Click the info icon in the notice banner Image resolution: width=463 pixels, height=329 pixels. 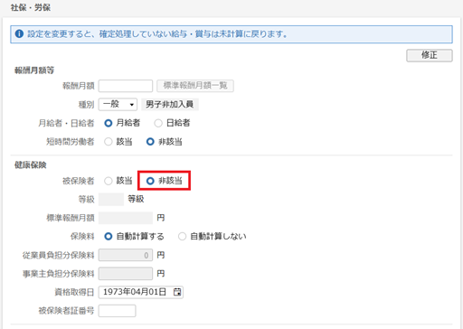(x=19, y=33)
